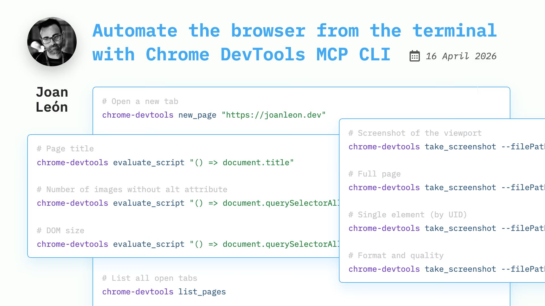The height and width of the screenshot is (306, 545).
Task: Select the evaluate_script token under DOM size
Action: point(148,244)
